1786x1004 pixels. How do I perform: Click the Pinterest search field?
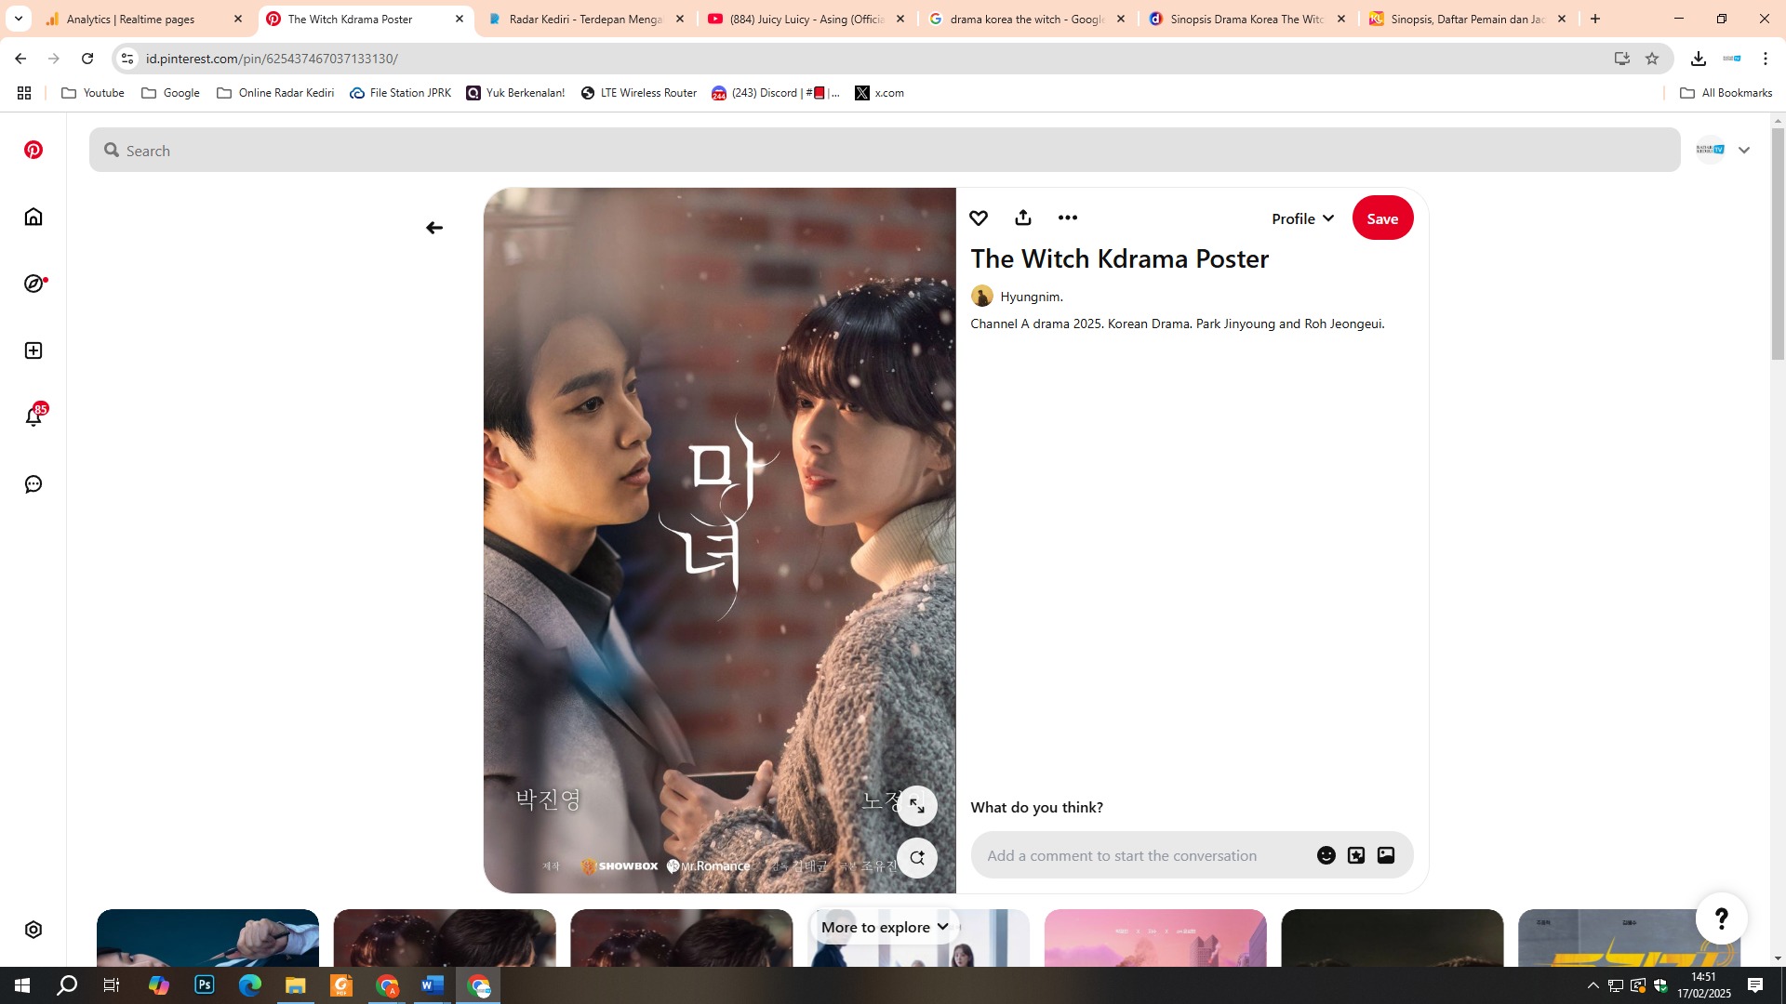point(885,150)
